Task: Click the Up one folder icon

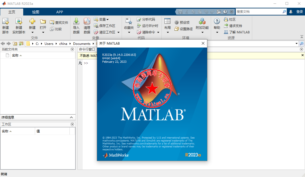Action: 15,44
